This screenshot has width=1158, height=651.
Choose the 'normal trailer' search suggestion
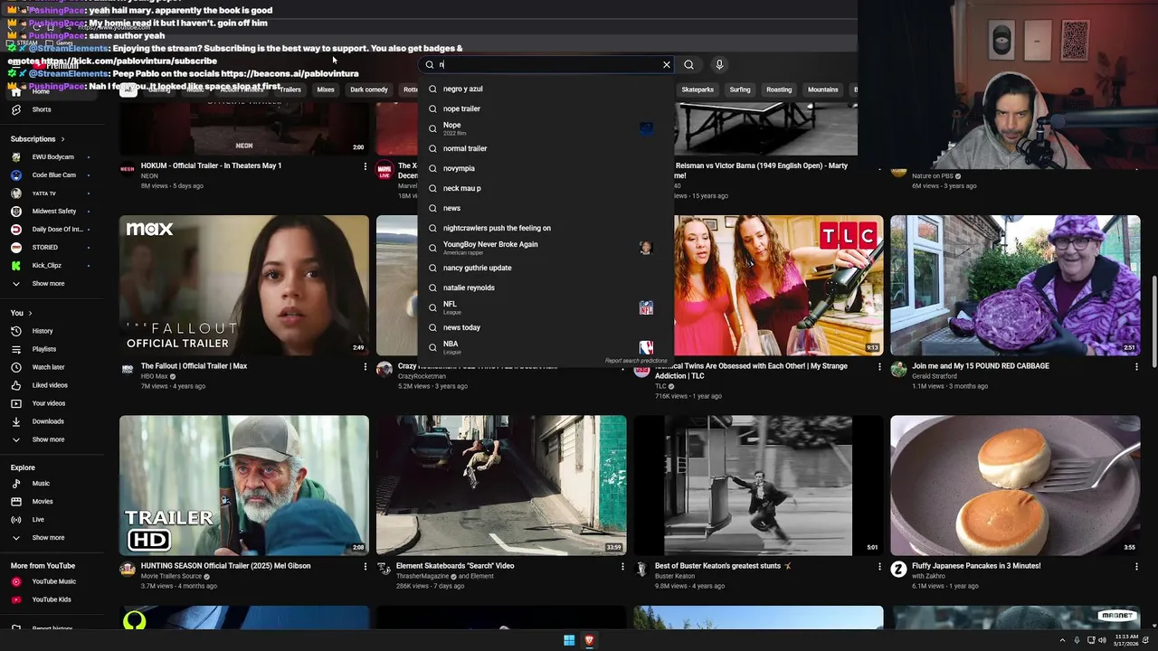[x=546, y=148]
